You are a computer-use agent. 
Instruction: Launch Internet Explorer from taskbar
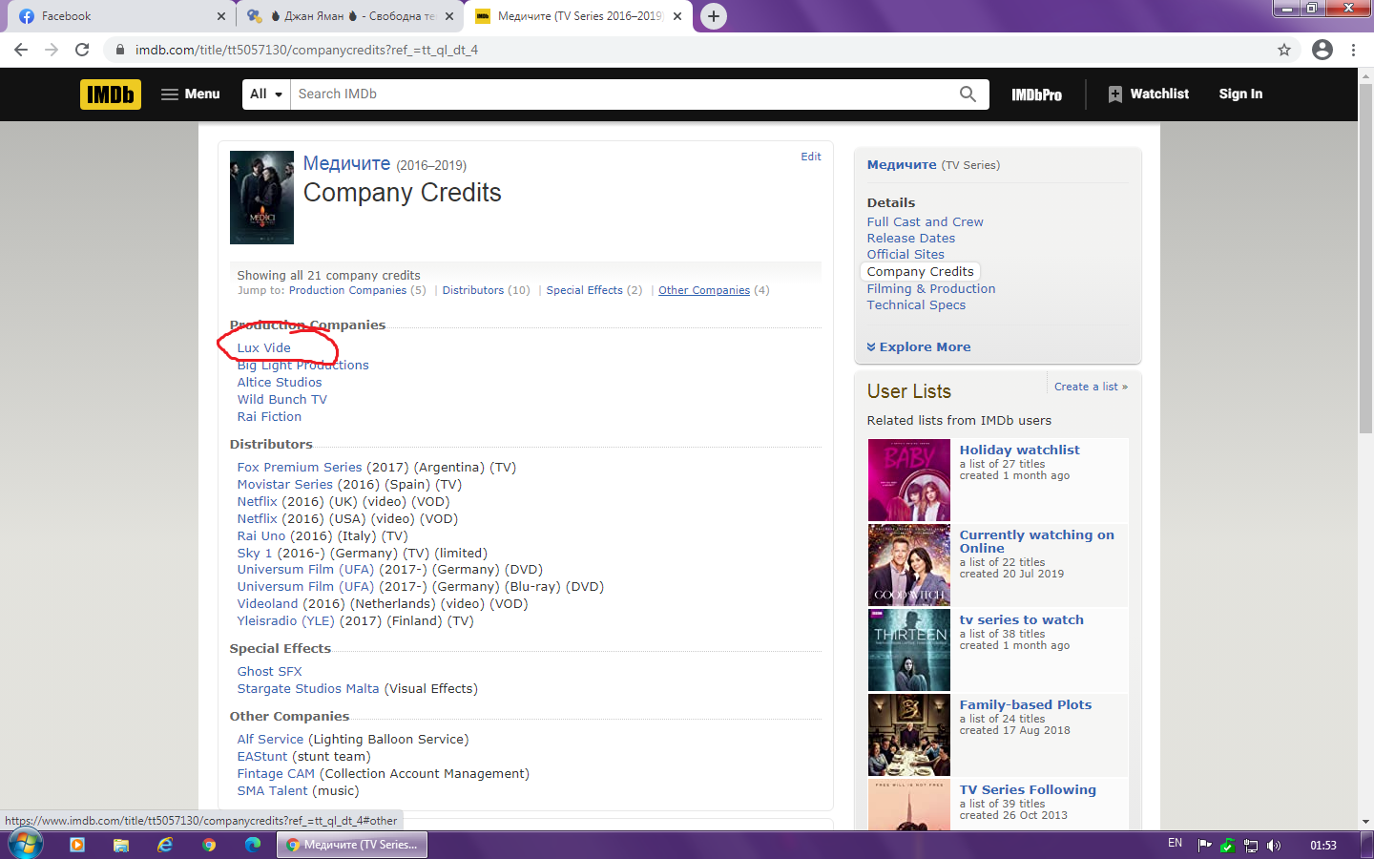click(x=165, y=845)
